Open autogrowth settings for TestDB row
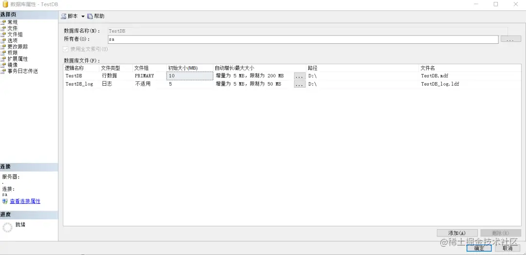526x255 pixels. pos(300,76)
